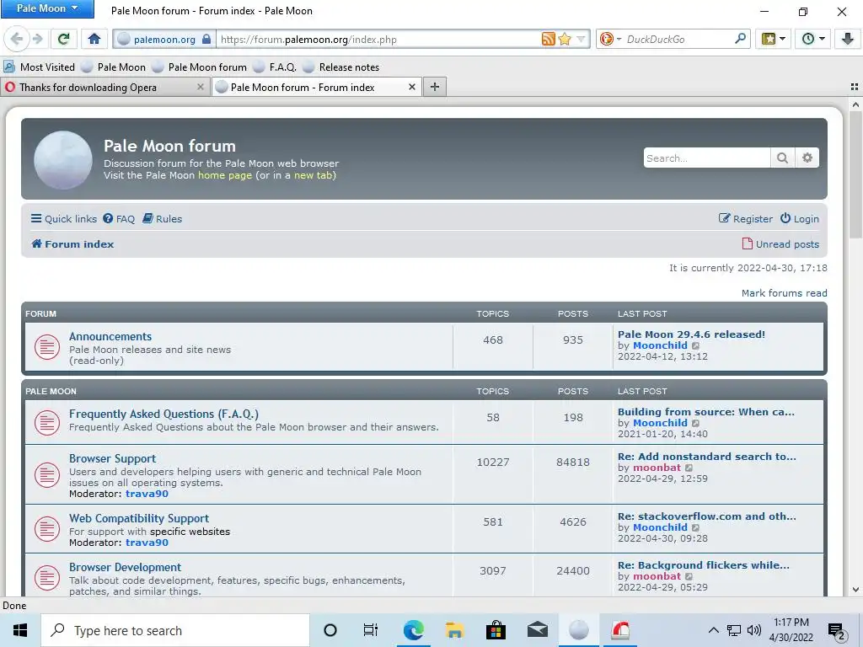Open File Explorer from taskbar

[x=454, y=630]
